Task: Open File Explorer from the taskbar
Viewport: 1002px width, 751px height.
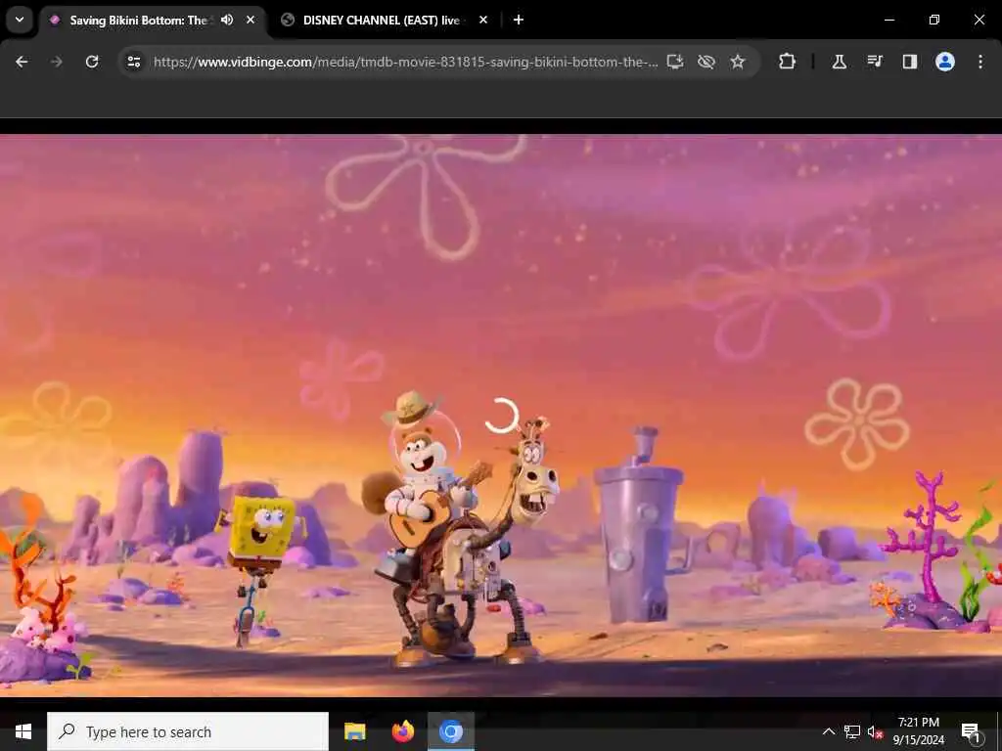Action: (354, 731)
